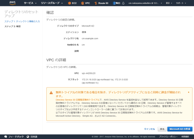
Task: Click the orange warning triangle icon
Action: 51,93
